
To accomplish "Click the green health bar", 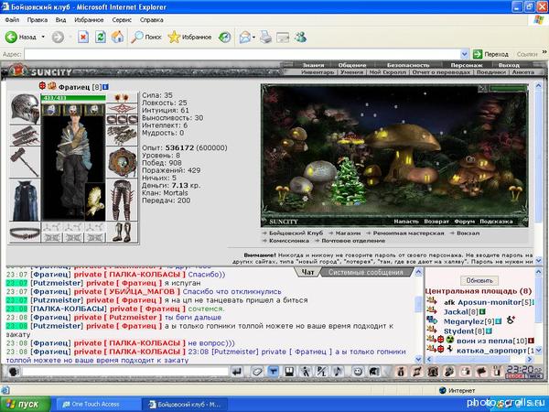I will tap(71, 98).
